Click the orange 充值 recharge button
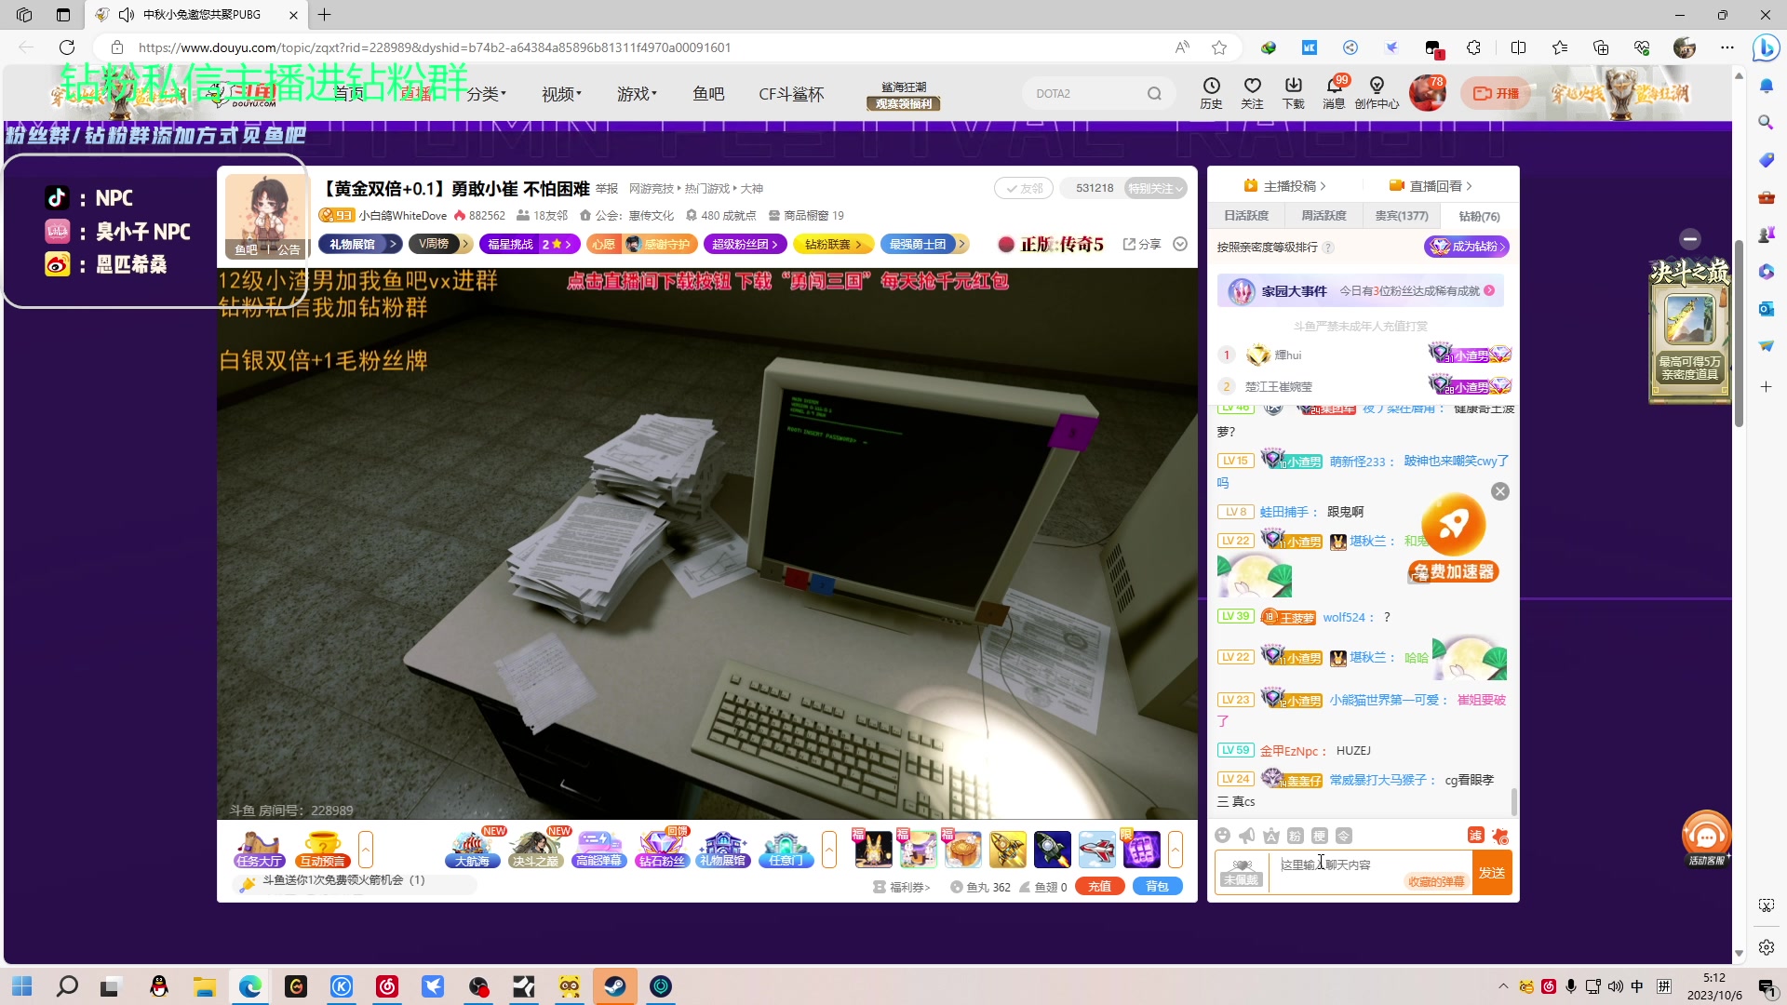The width and height of the screenshot is (1787, 1005). 1099,887
